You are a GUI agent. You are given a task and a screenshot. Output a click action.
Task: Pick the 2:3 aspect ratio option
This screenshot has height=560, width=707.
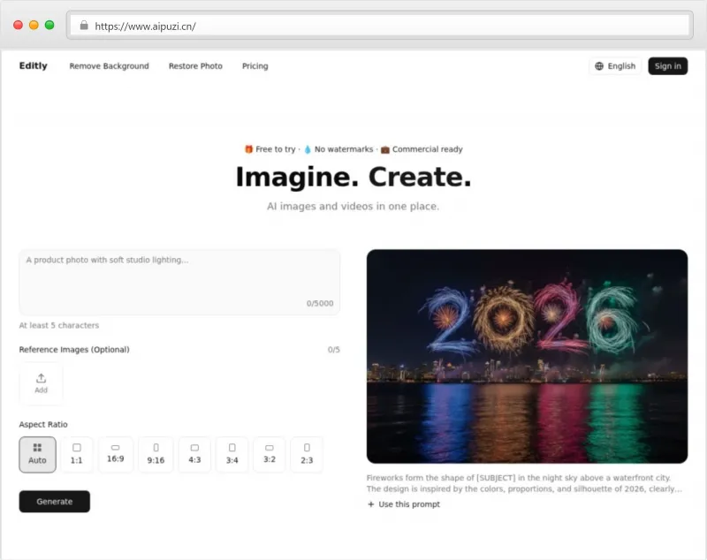click(x=307, y=454)
